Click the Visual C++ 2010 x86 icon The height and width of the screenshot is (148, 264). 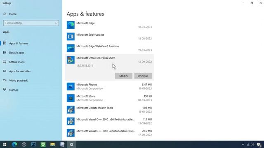pos(71,121)
